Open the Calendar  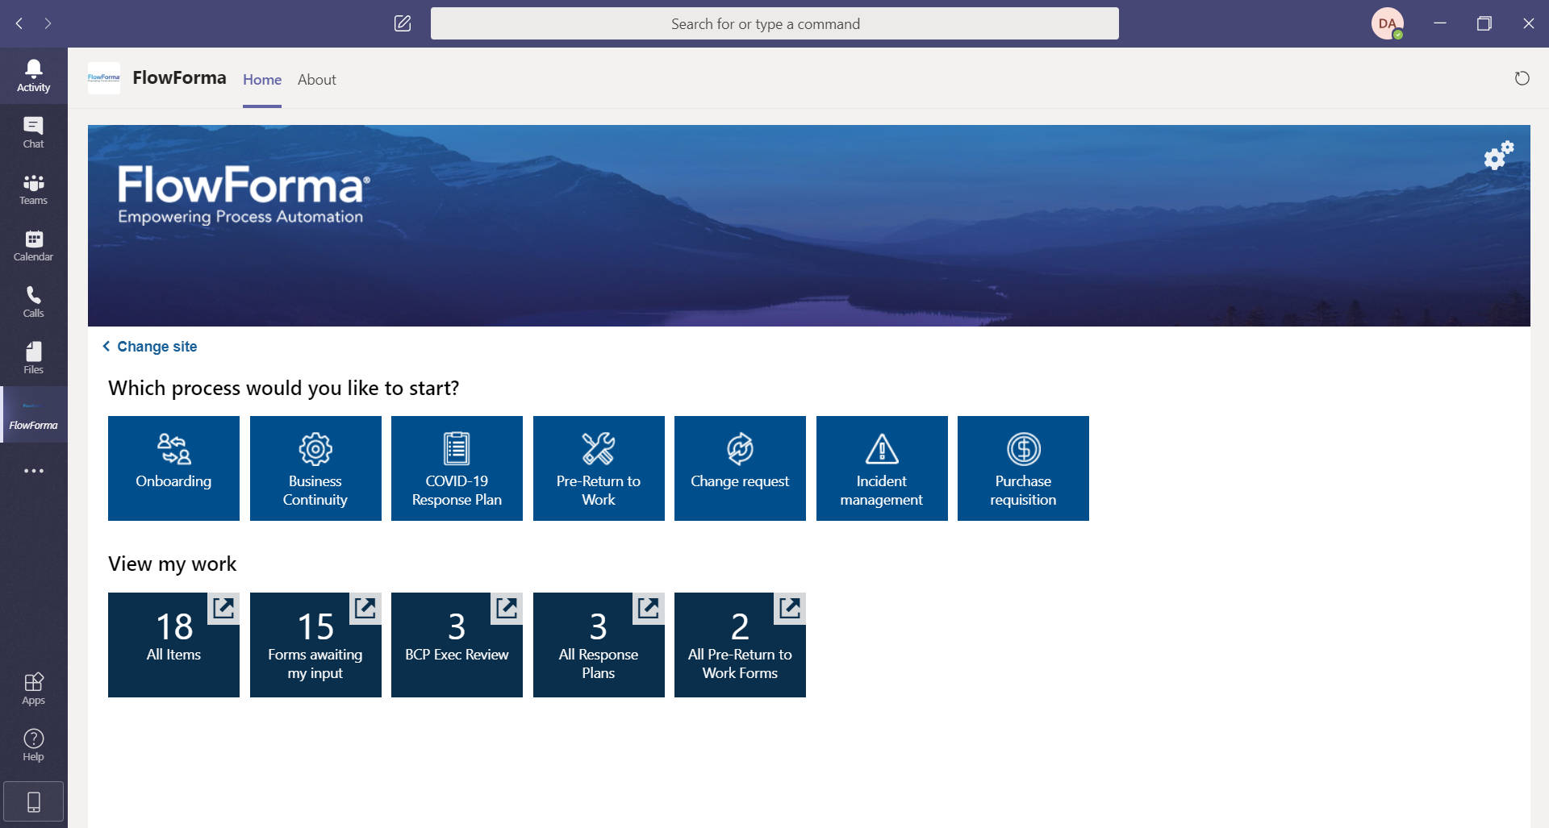tap(33, 243)
